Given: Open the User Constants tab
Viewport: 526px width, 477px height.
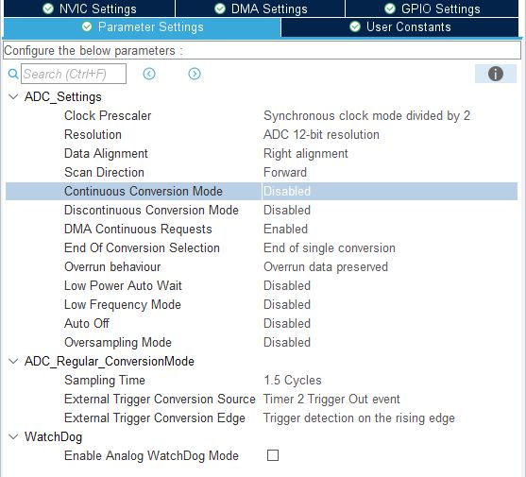Looking at the screenshot, I should point(399,27).
